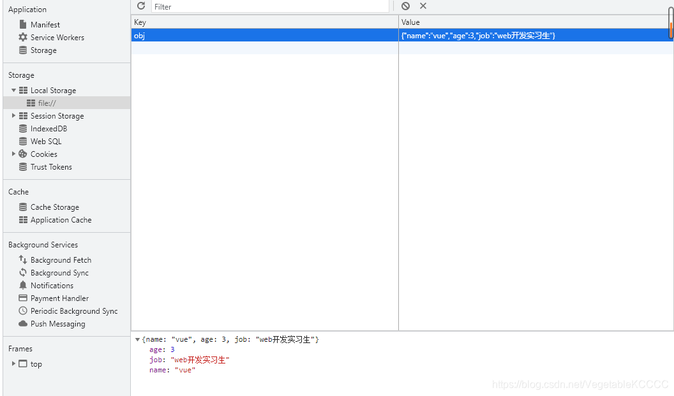Click the Background Fetch arrows icon
674x396 pixels.
pyautogui.click(x=23, y=260)
